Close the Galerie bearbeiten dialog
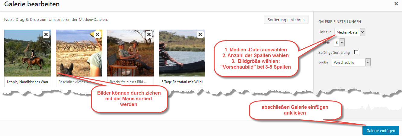This screenshot has width=402, height=136. [396, 4]
